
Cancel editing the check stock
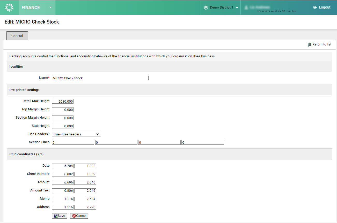[x=79, y=216]
